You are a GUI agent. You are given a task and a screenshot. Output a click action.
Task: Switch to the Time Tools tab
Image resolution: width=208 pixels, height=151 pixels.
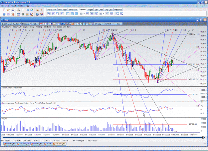(73, 10)
